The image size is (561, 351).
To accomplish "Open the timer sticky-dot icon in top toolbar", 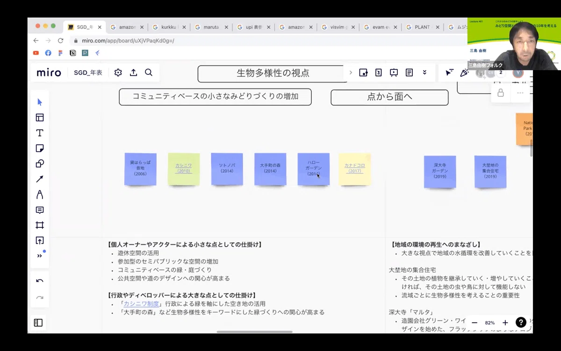I will 363,73.
